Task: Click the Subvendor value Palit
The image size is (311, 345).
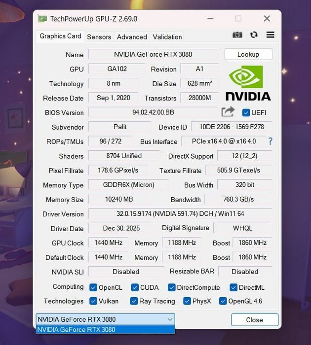Action: (x=120, y=127)
